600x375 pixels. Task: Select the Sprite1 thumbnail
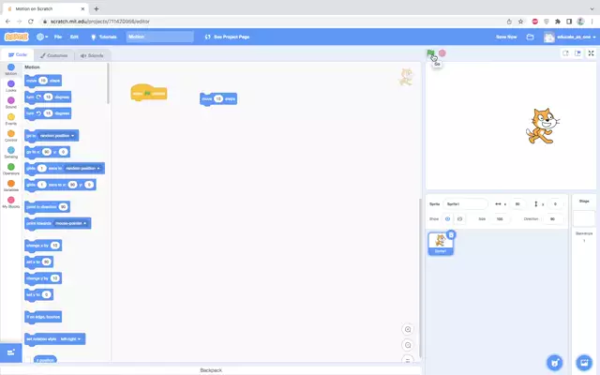tap(441, 244)
